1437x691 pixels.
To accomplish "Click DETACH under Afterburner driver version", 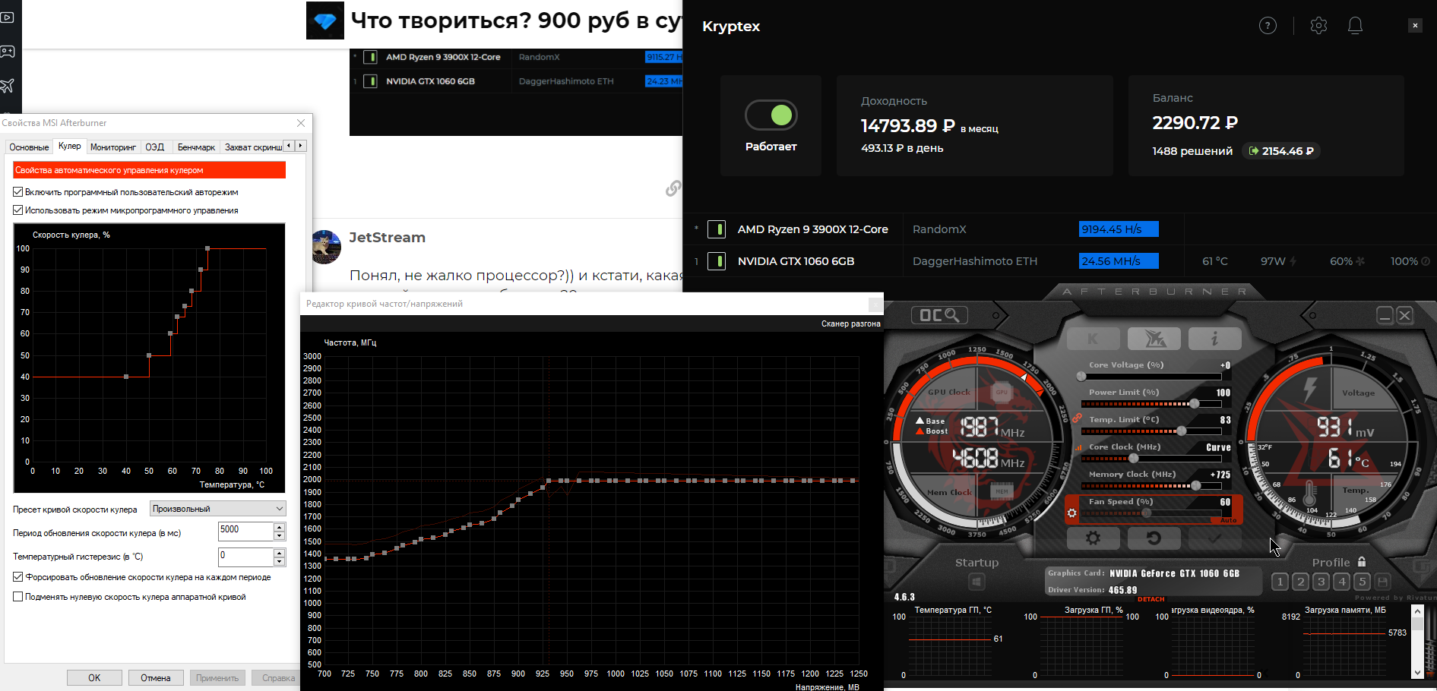I will pos(1151,599).
